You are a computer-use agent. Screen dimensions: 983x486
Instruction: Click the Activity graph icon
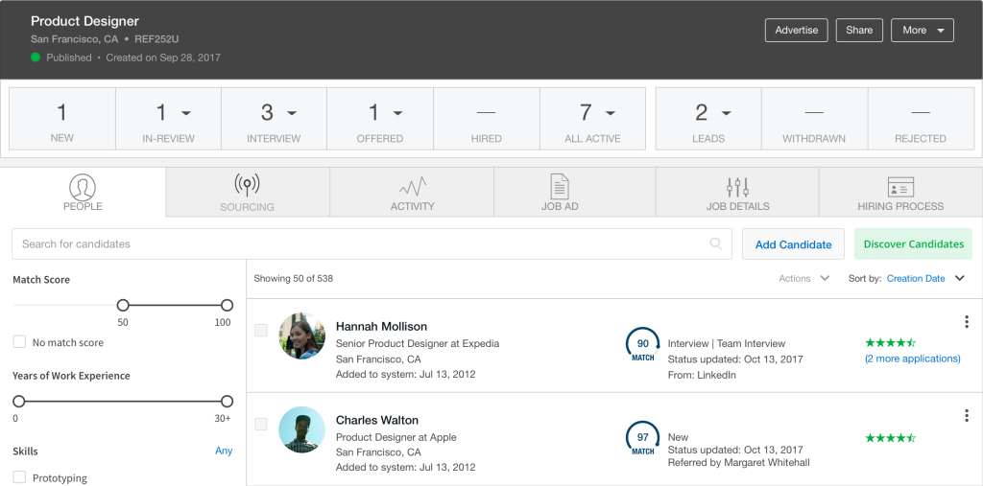tap(412, 186)
